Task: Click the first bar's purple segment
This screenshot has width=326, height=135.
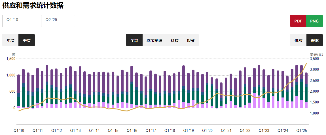Action: coord(19,84)
